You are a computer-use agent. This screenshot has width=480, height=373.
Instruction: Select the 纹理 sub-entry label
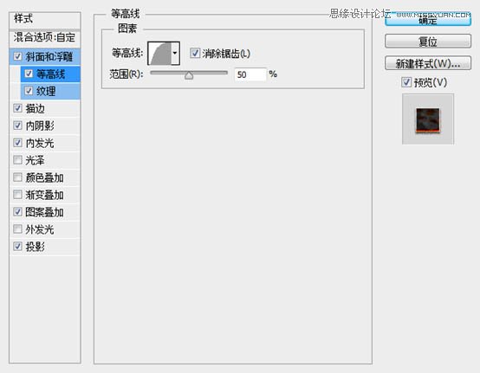(46, 91)
